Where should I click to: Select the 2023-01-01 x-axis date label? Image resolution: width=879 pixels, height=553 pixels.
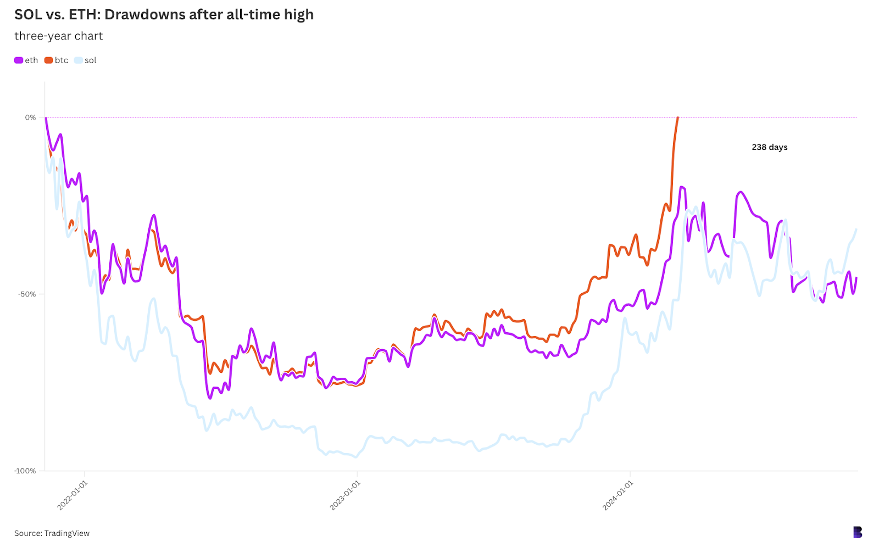click(x=344, y=495)
